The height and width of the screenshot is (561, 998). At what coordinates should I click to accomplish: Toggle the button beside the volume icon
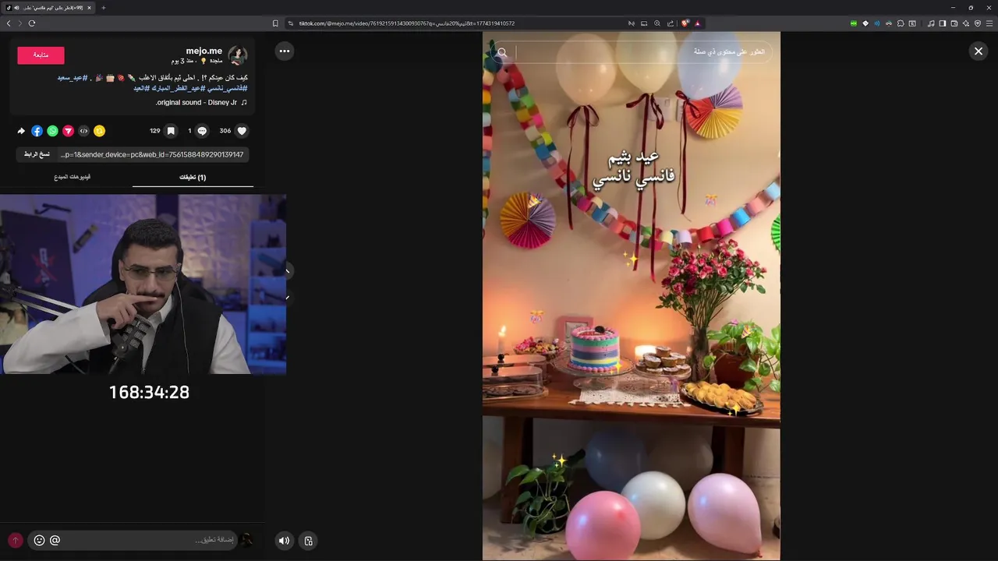308,541
